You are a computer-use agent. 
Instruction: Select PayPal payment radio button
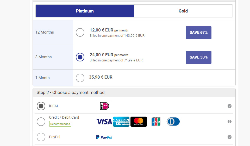[41, 137]
